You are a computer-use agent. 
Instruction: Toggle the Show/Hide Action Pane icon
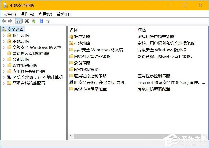tap(48, 21)
